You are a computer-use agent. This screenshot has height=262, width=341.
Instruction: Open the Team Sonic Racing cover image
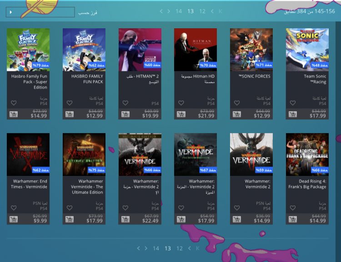[x=307, y=50]
